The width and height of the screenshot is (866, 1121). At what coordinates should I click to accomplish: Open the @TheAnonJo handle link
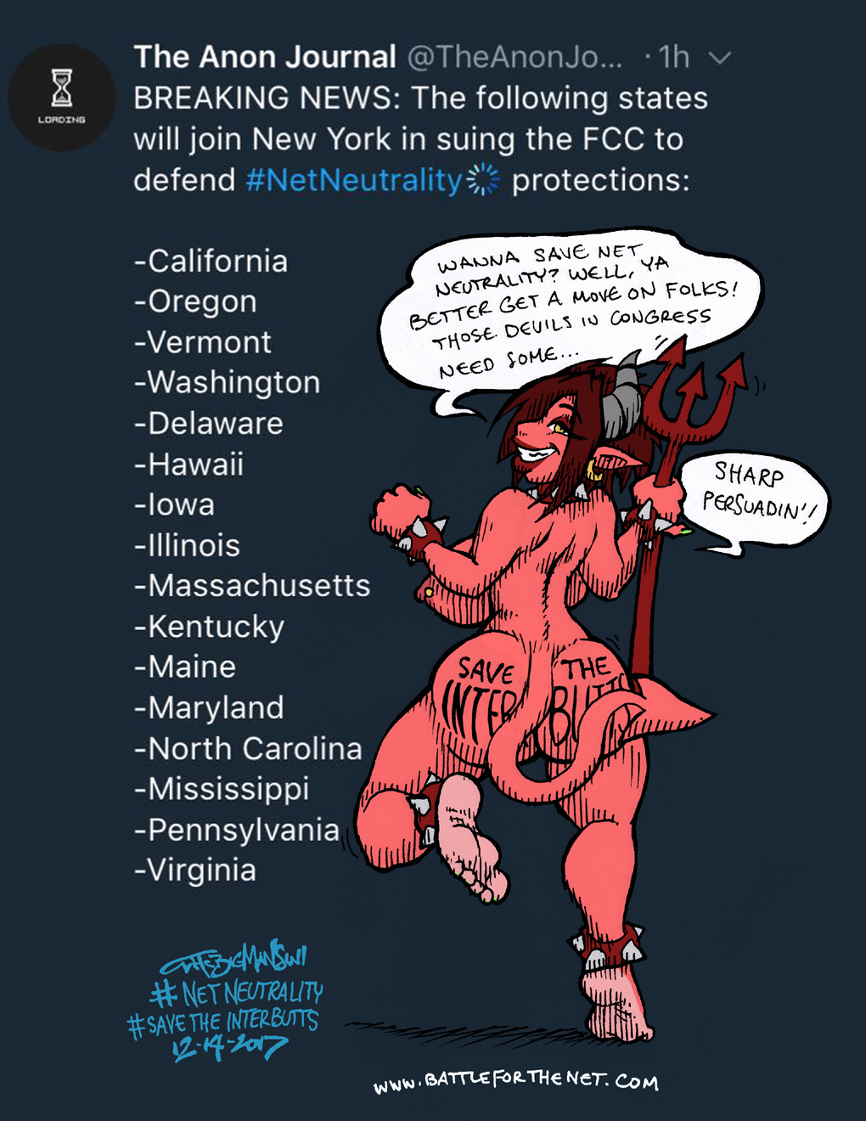click(515, 57)
